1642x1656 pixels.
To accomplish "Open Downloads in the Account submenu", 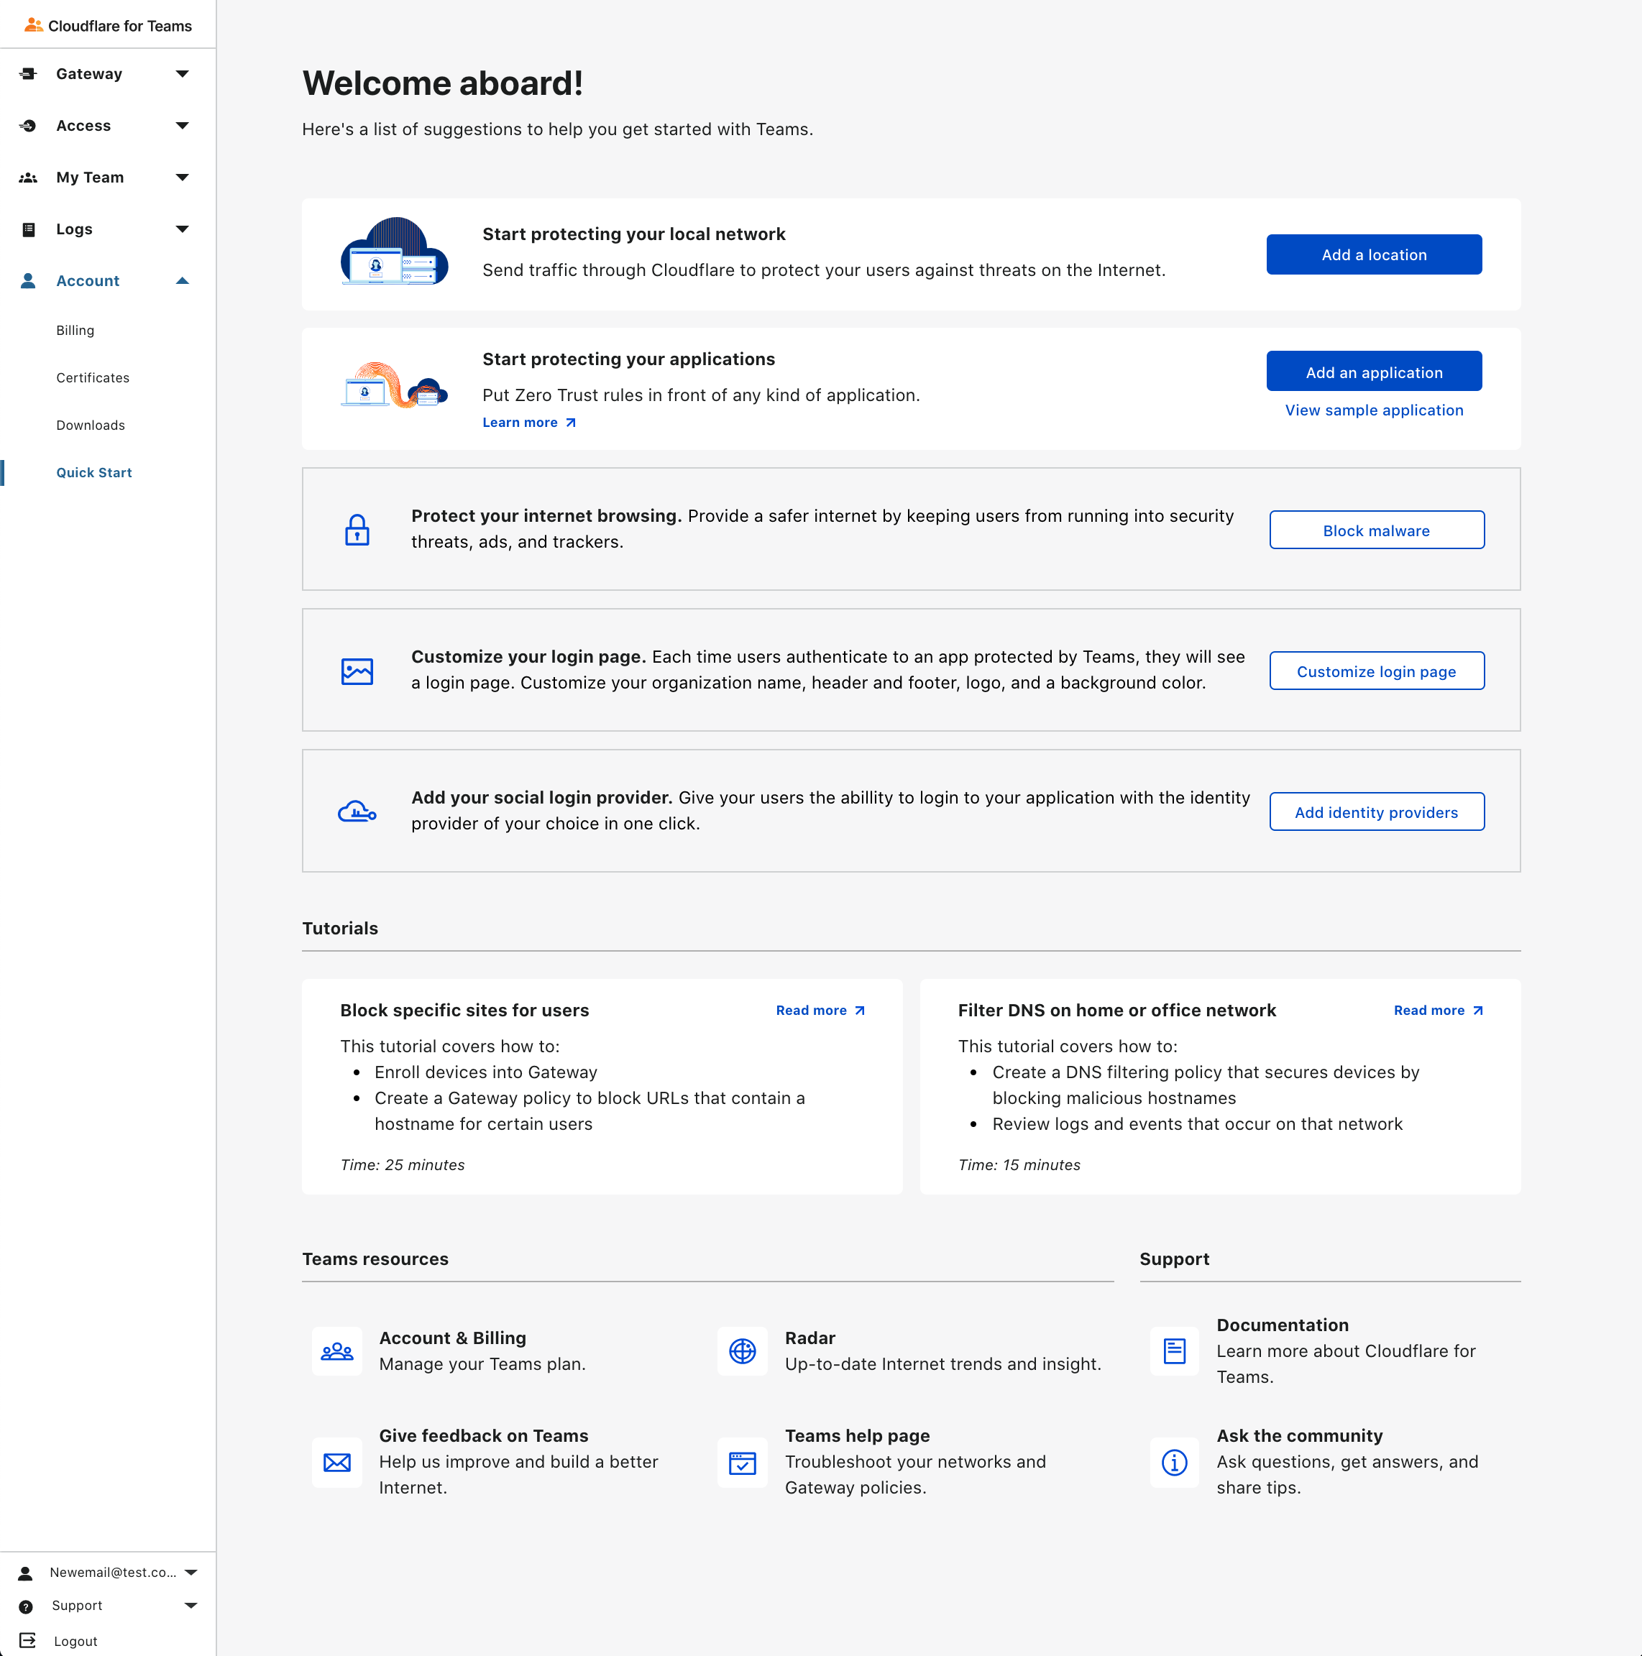I will [x=91, y=425].
